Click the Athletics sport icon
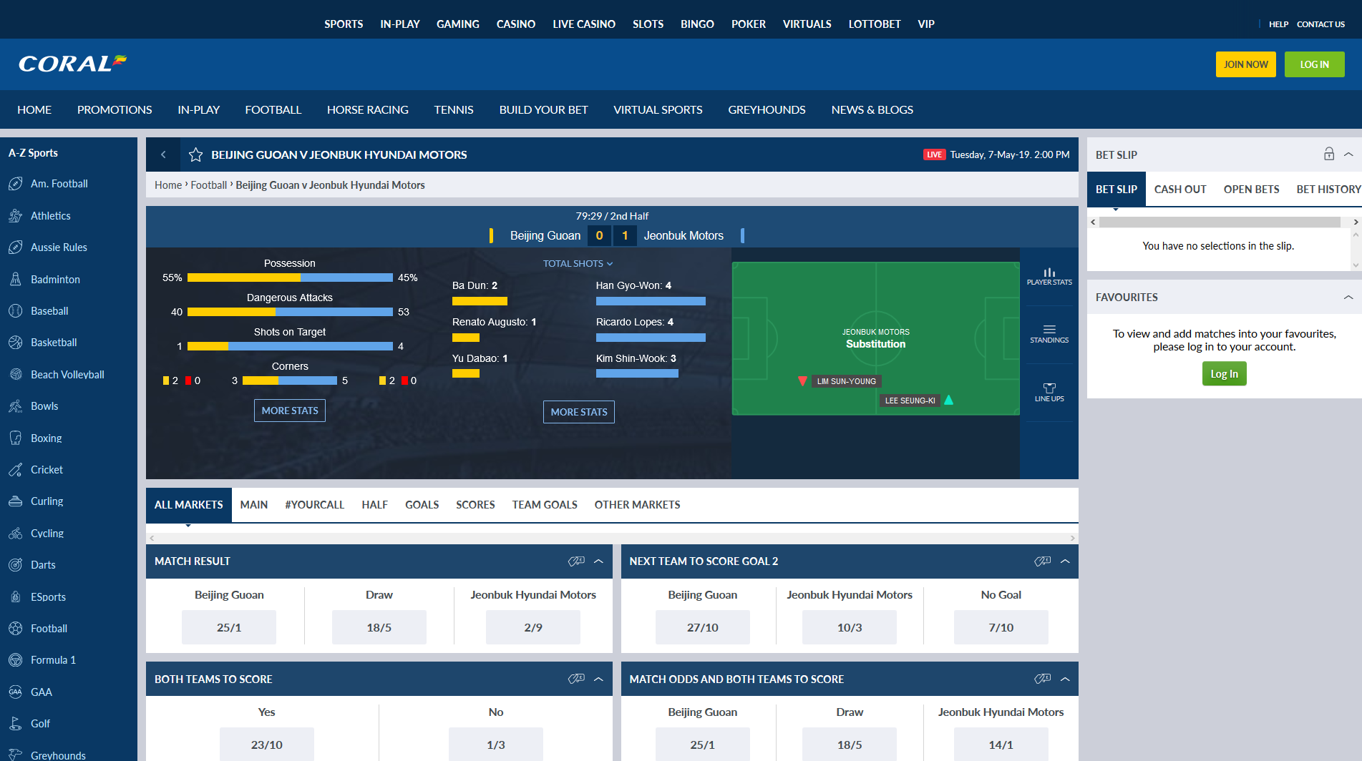Image resolution: width=1362 pixels, height=761 pixels. 16,216
